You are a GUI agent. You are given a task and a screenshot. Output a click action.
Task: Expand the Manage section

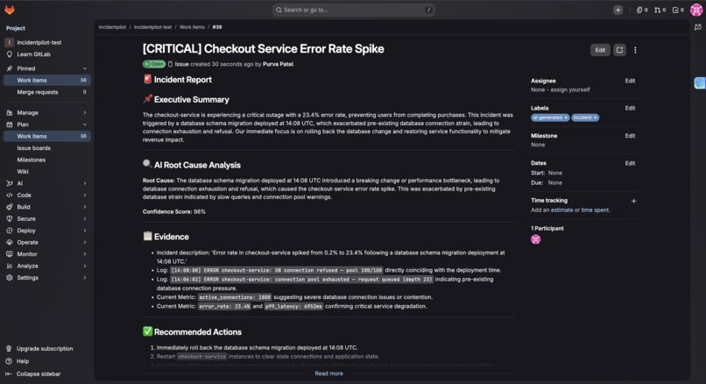click(x=46, y=113)
